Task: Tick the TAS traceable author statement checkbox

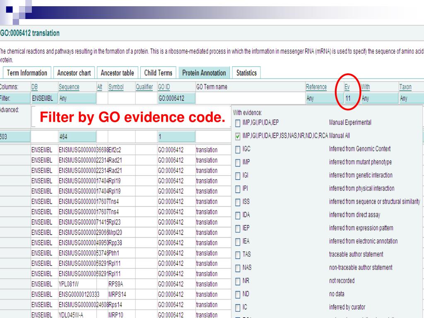Action: click(x=238, y=255)
